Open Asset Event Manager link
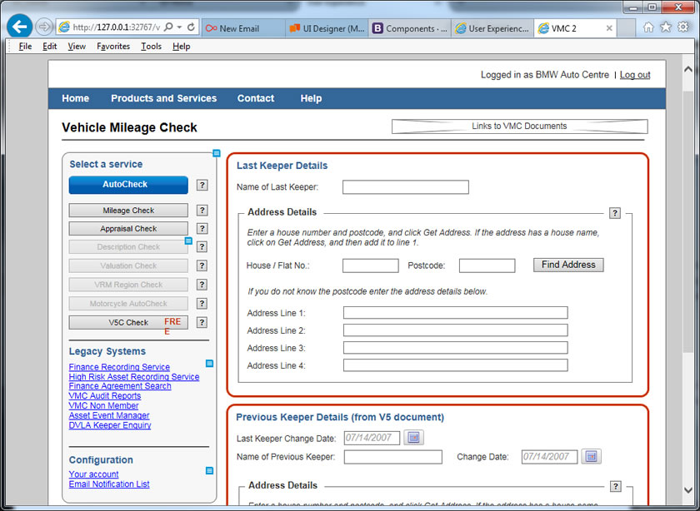Screen dimensions: 700x511 [x=109, y=415]
